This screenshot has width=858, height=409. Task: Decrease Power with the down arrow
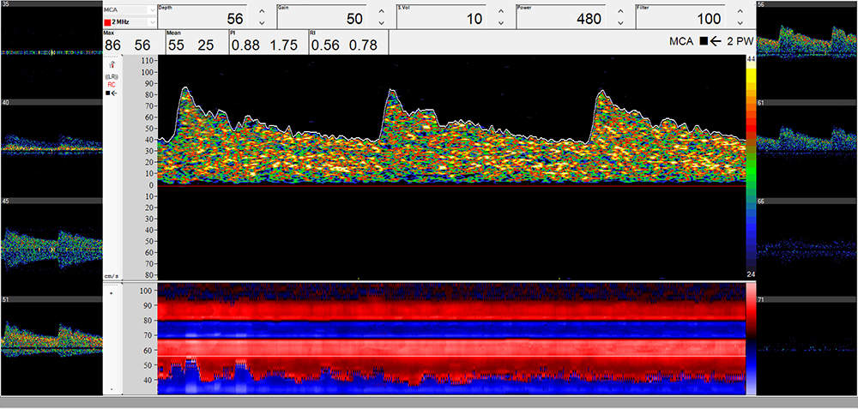coord(620,23)
